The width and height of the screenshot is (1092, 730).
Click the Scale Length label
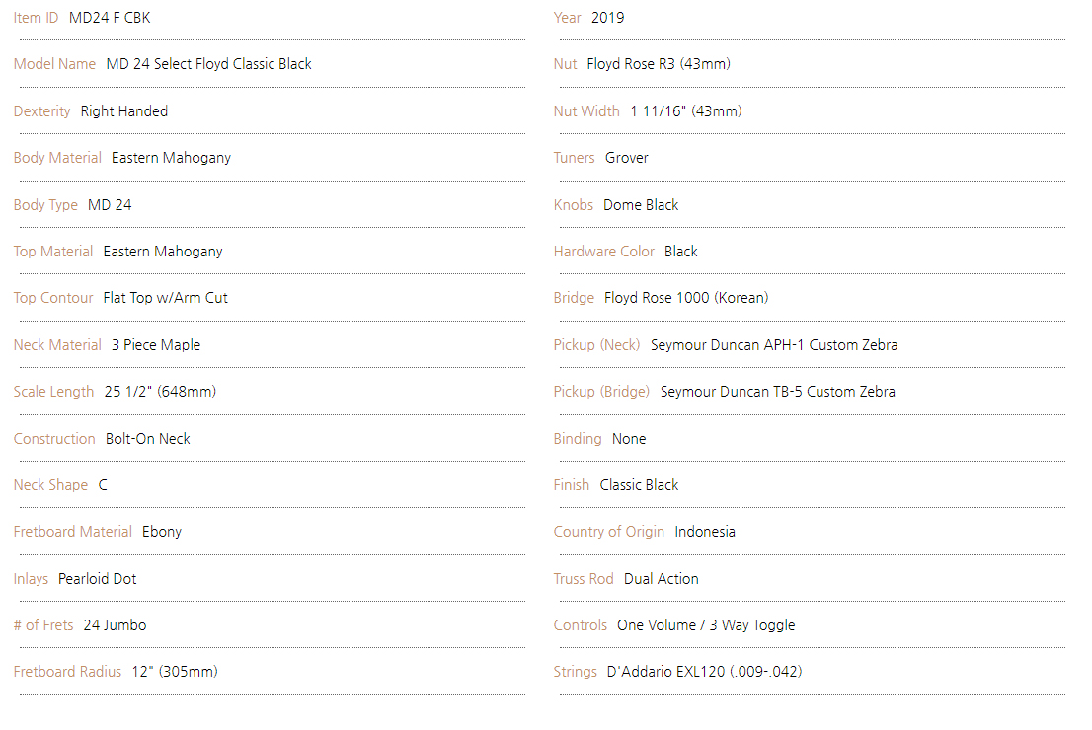coord(53,392)
